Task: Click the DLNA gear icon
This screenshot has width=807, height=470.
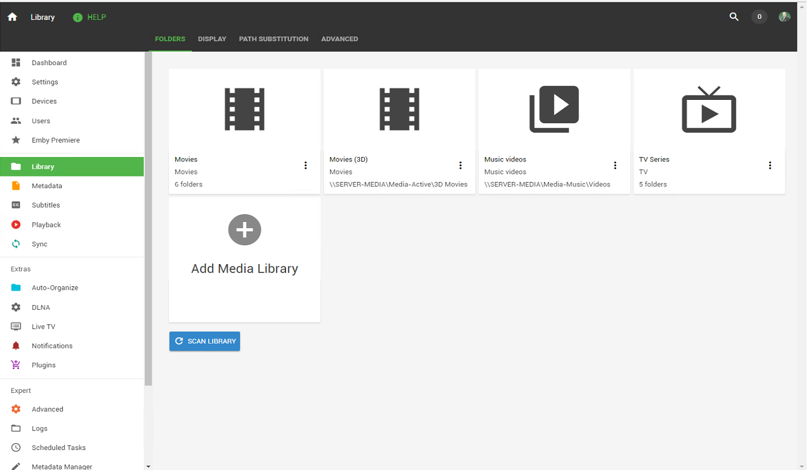Action: [16, 307]
